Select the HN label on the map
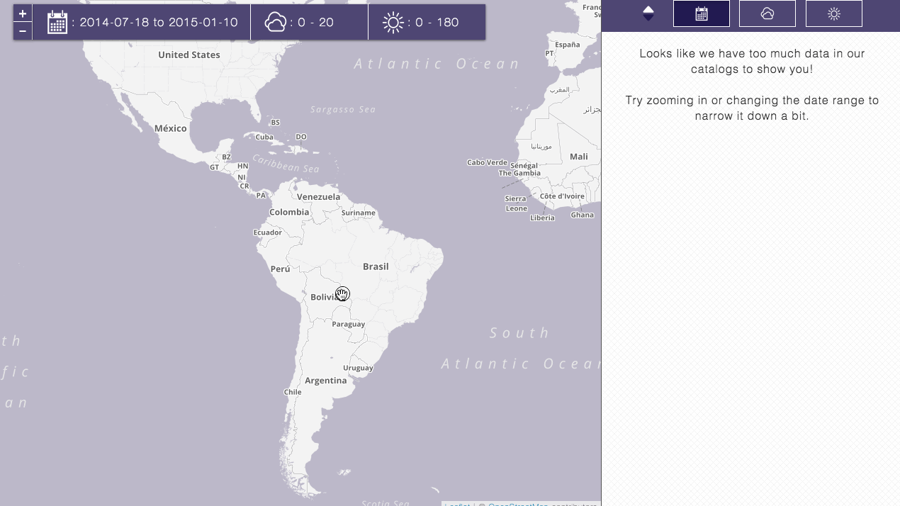900x506 pixels. coord(243,166)
